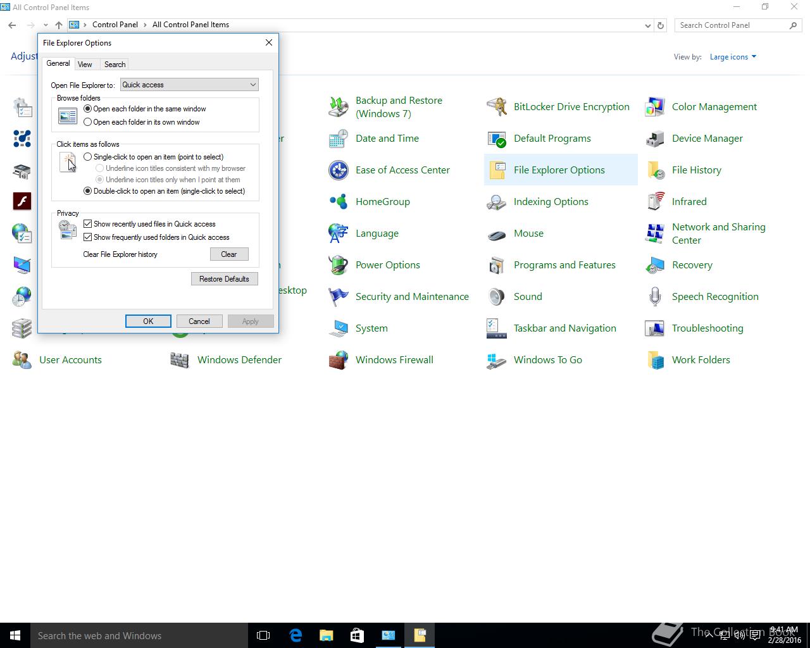Open the Device Manager icon

coord(655,139)
